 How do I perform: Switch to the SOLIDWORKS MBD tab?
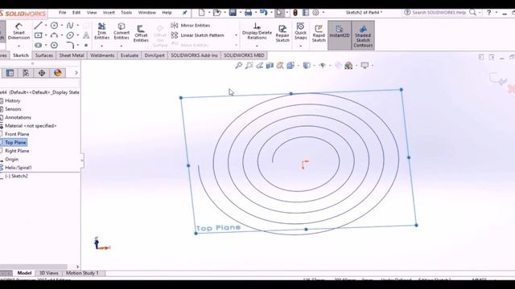tap(244, 55)
